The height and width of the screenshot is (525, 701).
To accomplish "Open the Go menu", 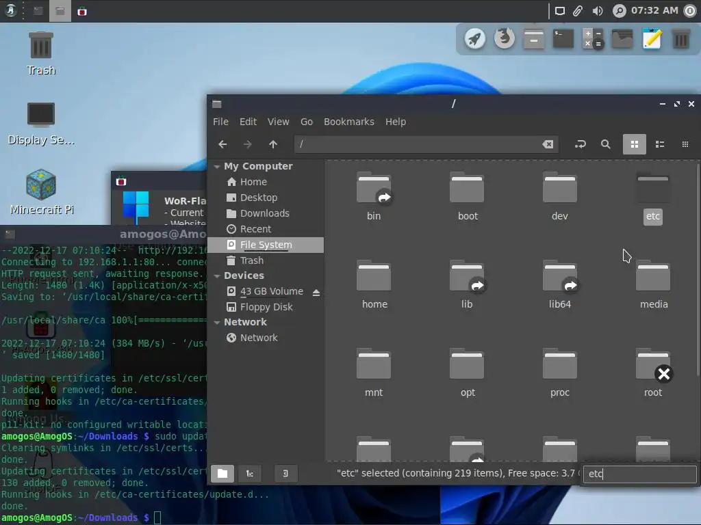I will pyautogui.click(x=306, y=122).
